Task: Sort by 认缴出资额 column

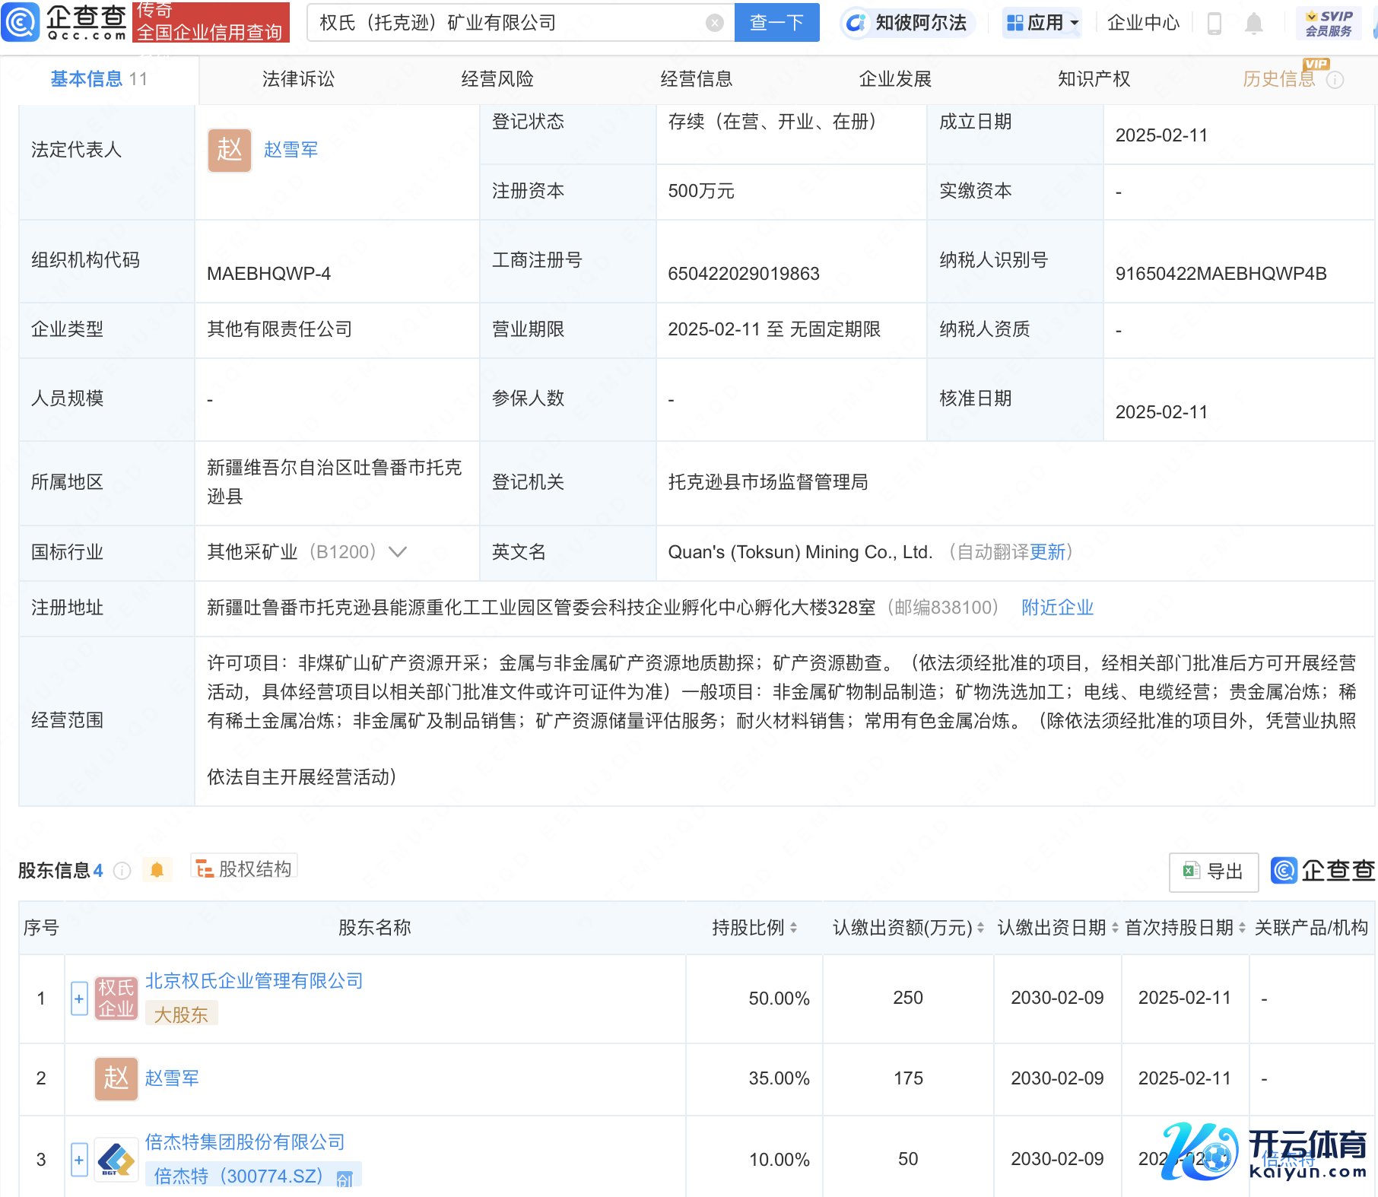Action: pyautogui.click(x=980, y=928)
